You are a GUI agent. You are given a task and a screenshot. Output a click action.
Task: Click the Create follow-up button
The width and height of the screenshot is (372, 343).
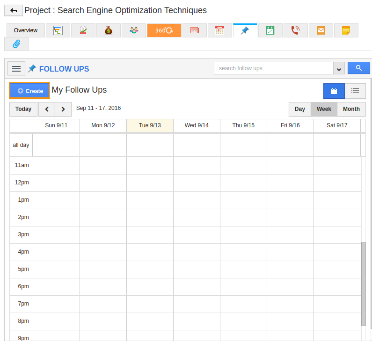point(29,91)
